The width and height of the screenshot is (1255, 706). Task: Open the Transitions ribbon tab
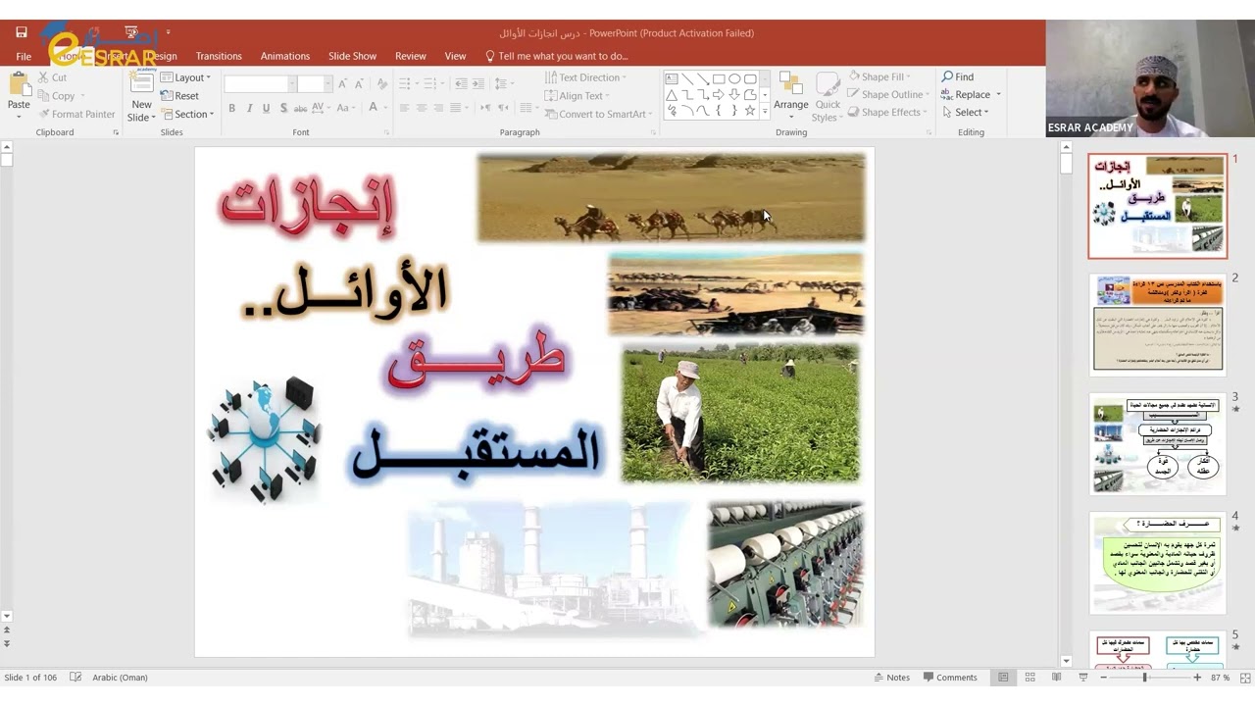[219, 56]
